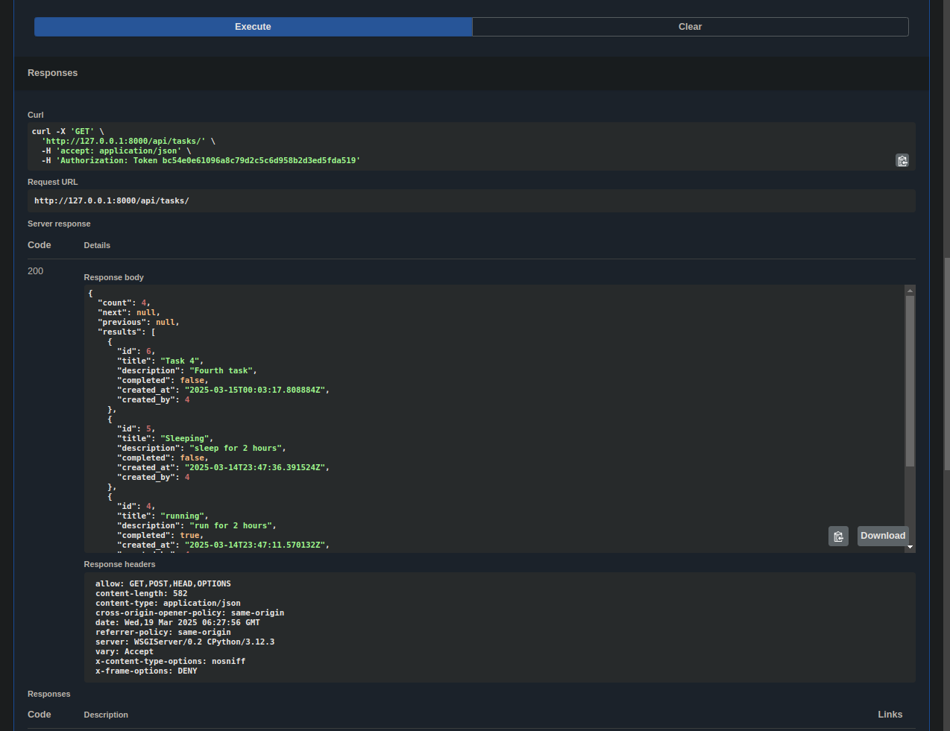
Task: Click the Request URL text field
Action: click(x=471, y=200)
